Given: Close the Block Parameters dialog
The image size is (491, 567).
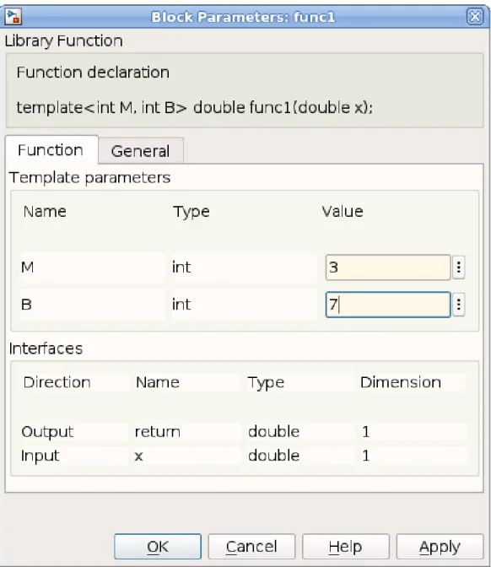Looking at the screenshot, I should (475, 17).
